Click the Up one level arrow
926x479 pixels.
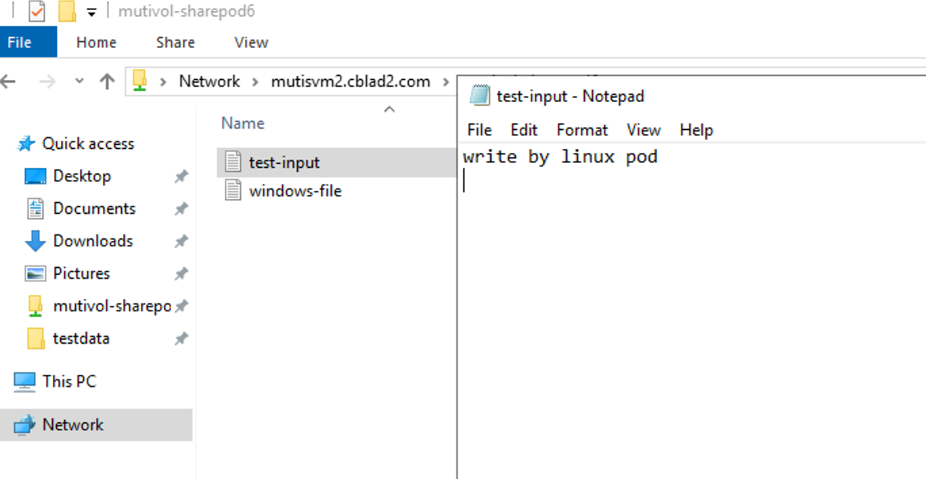[x=107, y=81]
